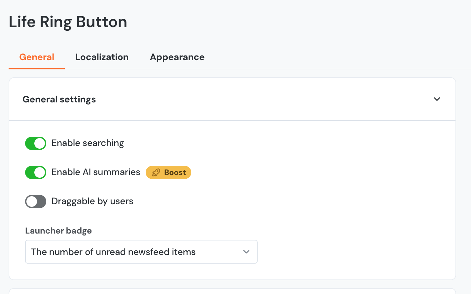Viewport: 471px width, 294px height.
Task: Click the "Launcher badge" field label
Action: coord(58,231)
